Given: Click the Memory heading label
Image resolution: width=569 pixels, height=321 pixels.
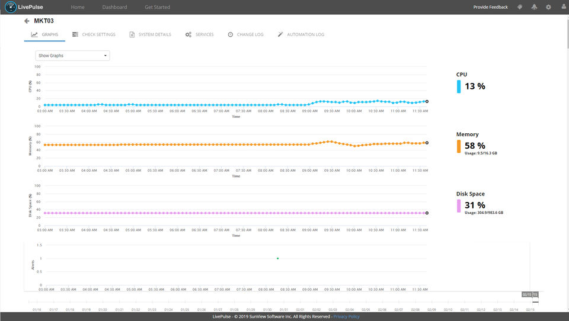Looking at the screenshot, I should point(468,134).
